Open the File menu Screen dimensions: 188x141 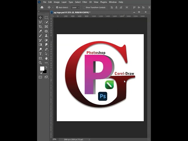pyautogui.click(x=44, y=2)
